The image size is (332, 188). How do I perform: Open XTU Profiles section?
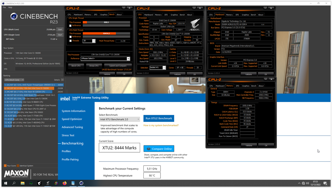pyautogui.click(x=66, y=151)
